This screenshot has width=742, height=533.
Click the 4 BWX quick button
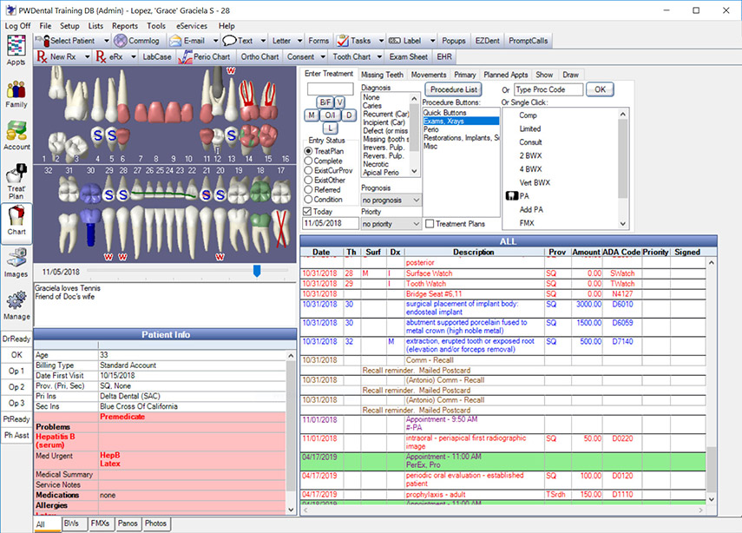pyautogui.click(x=530, y=169)
